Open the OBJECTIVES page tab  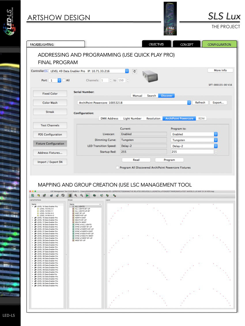(x=156, y=44)
